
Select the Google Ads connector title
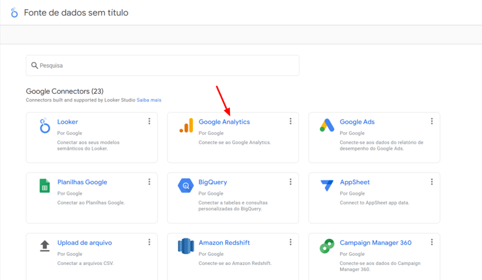[x=357, y=122]
